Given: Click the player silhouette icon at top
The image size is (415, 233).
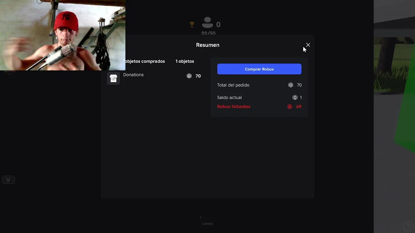Looking at the screenshot, I should (207, 23).
